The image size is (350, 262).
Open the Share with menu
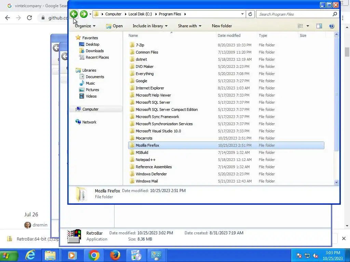coord(189,26)
